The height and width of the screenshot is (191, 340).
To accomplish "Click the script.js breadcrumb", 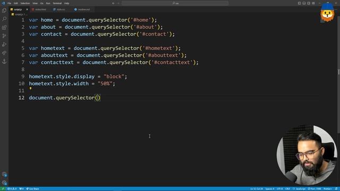I will [x=19, y=14].
